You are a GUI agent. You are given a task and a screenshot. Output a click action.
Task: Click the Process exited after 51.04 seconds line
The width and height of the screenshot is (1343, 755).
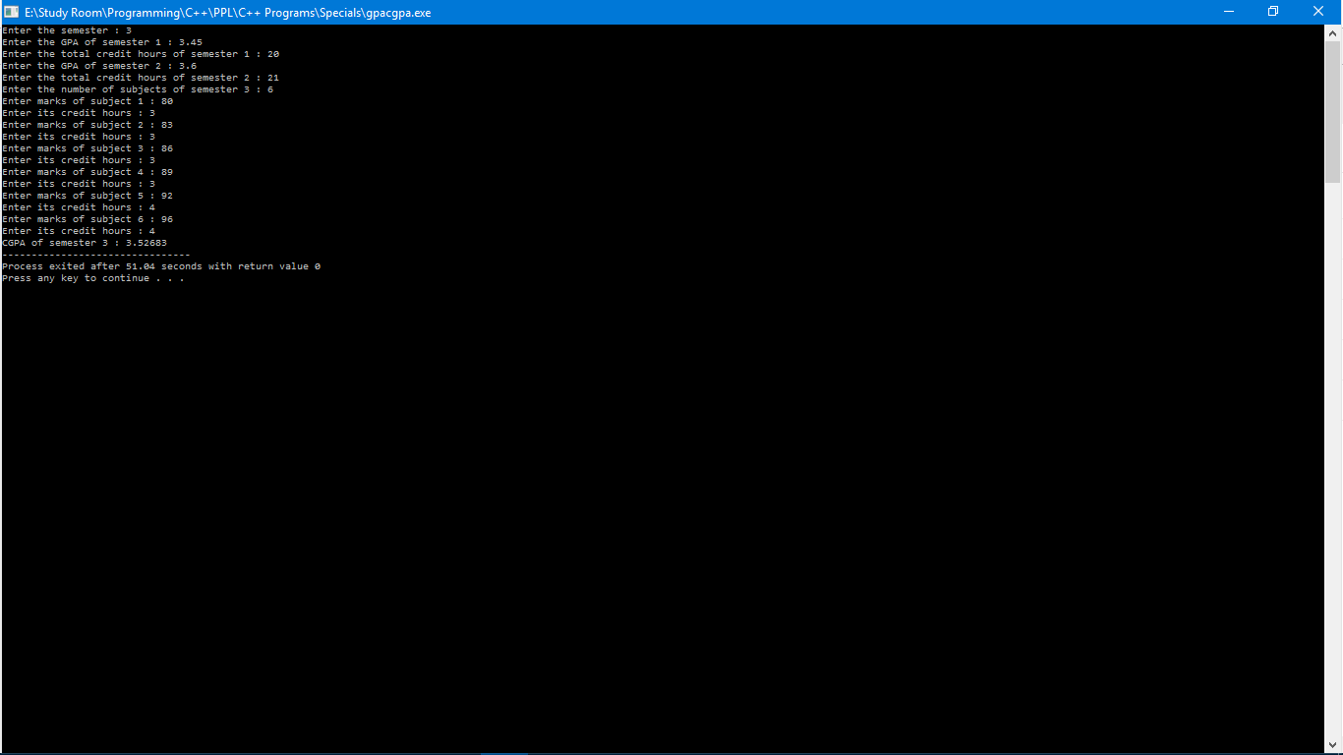pos(160,265)
